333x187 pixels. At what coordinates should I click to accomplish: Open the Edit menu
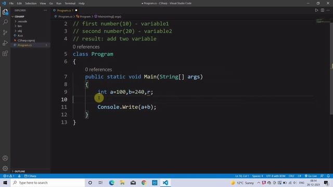pos(19,4)
